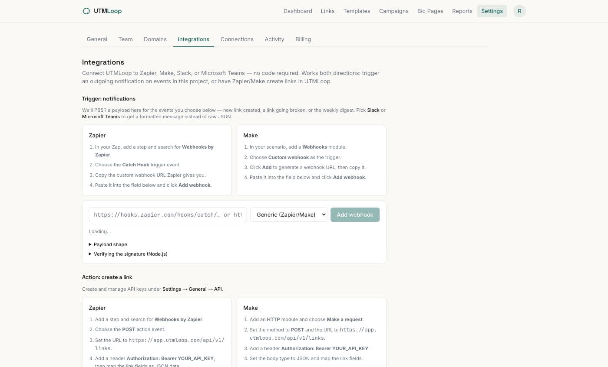This screenshot has width=608, height=367.
Task: View Reports in top navigation
Action: tap(462, 11)
